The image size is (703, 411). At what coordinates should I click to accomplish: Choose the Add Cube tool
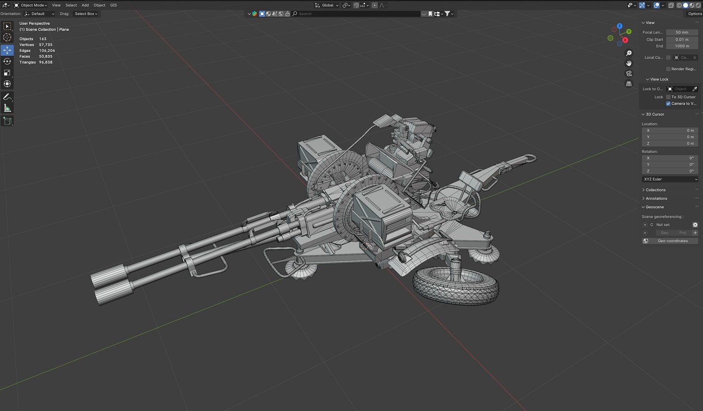7,121
